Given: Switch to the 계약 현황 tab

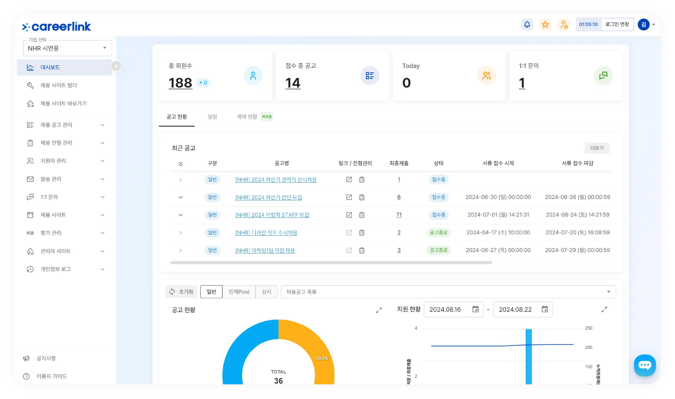Looking at the screenshot, I should (247, 117).
